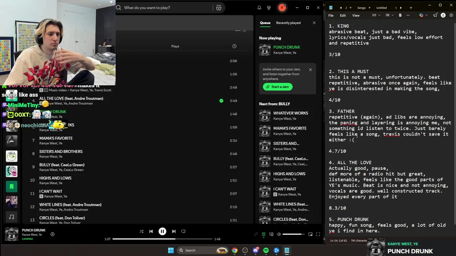The width and height of the screenshot is (456, 256).
Task: Open green bookmark icon in Spotify sidebar
Action: tap(11, 186)
